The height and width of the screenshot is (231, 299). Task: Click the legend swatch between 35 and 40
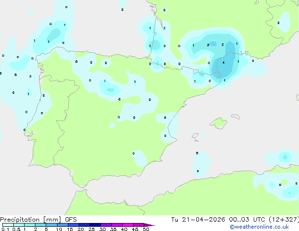117,225
